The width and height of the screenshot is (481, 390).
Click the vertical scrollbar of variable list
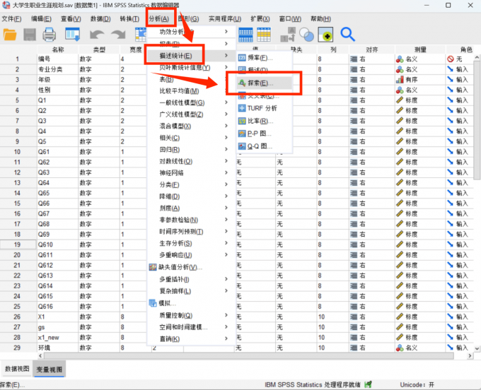(477, 119)
